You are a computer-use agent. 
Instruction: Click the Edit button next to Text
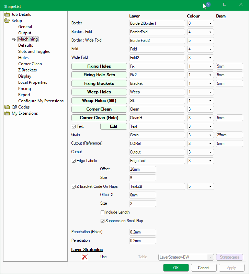[113, 126]
